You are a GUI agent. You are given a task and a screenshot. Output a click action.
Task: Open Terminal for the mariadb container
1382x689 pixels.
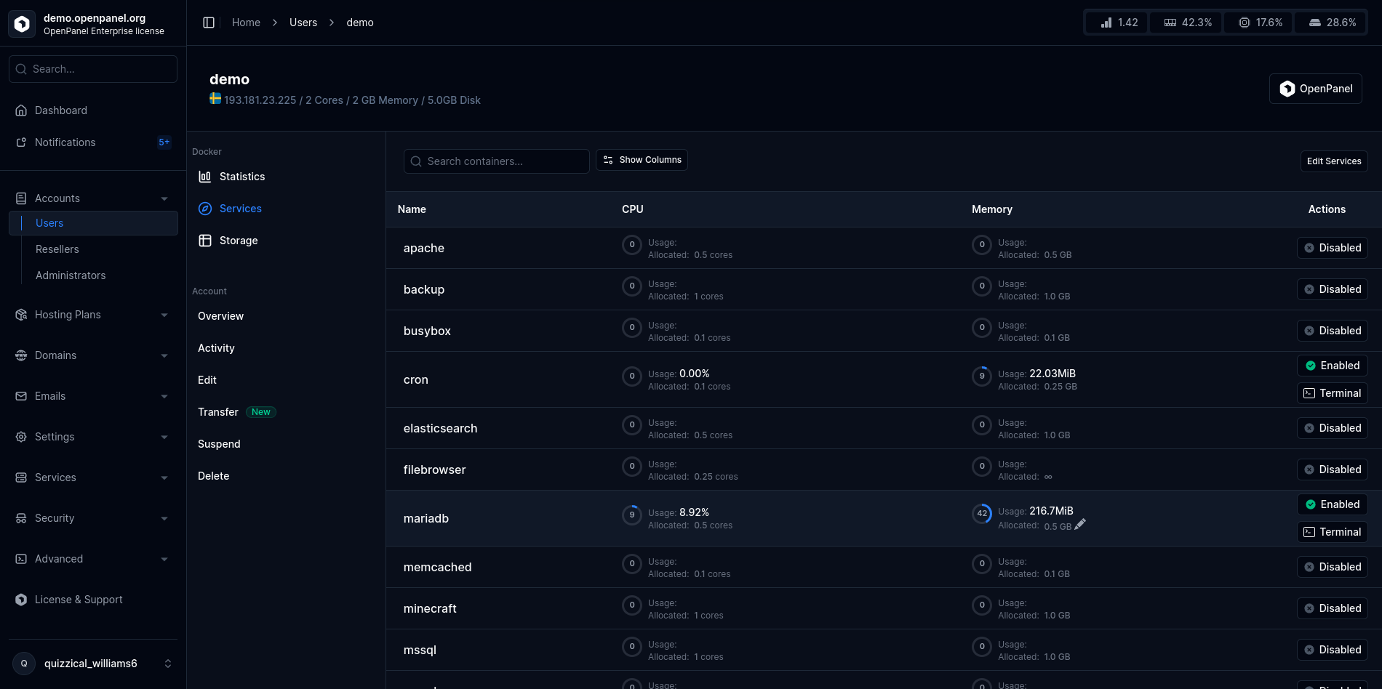1332,532
